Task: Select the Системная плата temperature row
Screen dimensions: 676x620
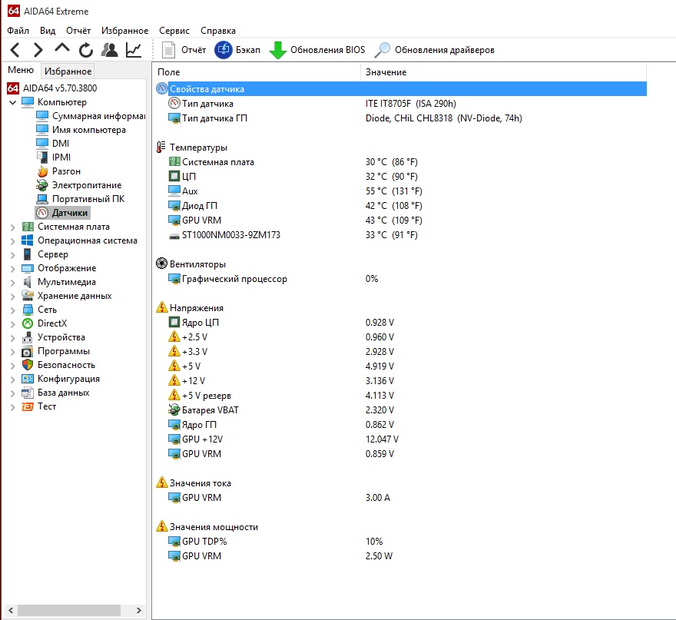Action: click(x=401, y=162)
